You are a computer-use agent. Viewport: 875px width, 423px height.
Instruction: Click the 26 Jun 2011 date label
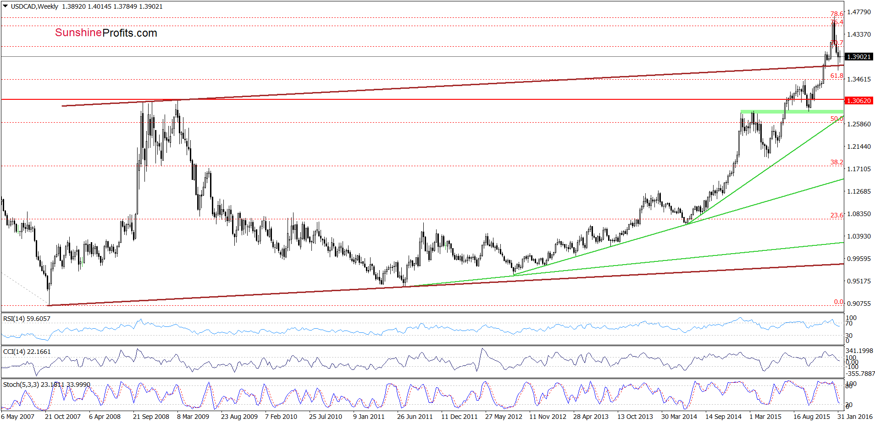tap(415, 417)
